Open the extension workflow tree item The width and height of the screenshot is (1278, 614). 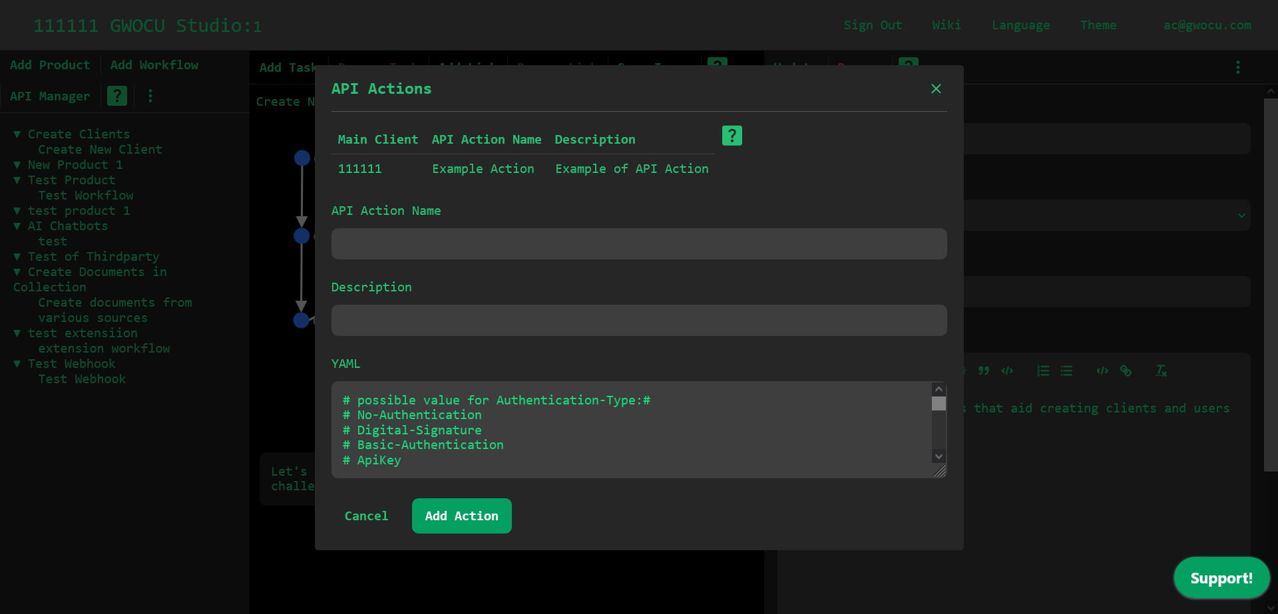click(x=104, y=349)
